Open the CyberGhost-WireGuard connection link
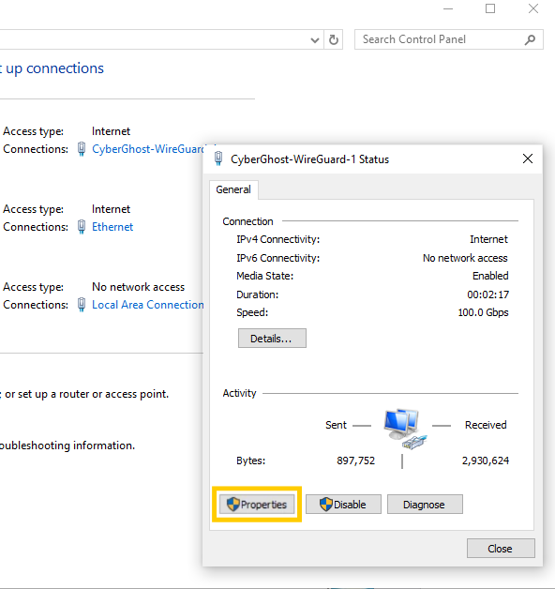Viewport: 555px width, 589px height. 148,149
